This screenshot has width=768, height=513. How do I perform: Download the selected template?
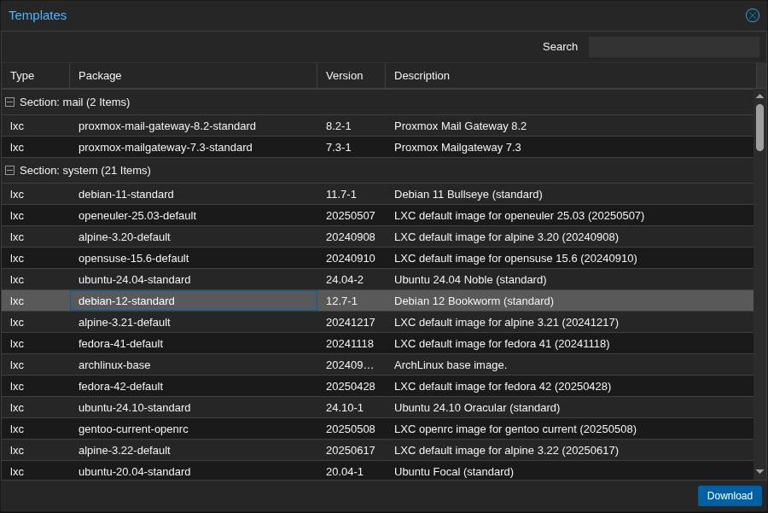(x=730, y=496)
